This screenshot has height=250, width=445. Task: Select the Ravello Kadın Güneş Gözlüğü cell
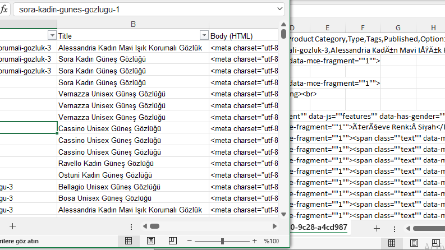(x=133, y=164)
